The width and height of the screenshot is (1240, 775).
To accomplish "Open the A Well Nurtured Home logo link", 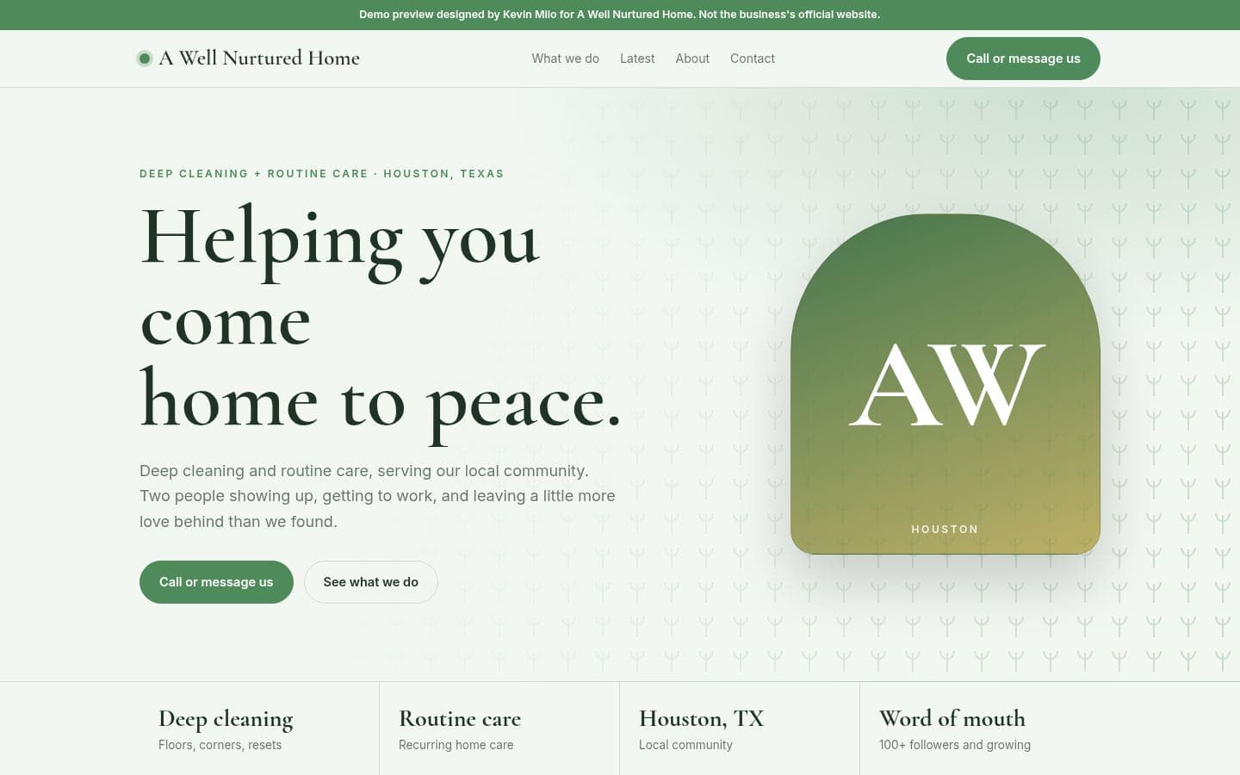I will pyautogui.click(x=249, y=59).
